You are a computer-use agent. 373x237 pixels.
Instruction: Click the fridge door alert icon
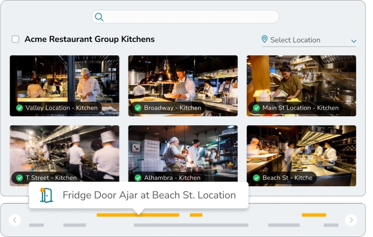pos(46,195)
